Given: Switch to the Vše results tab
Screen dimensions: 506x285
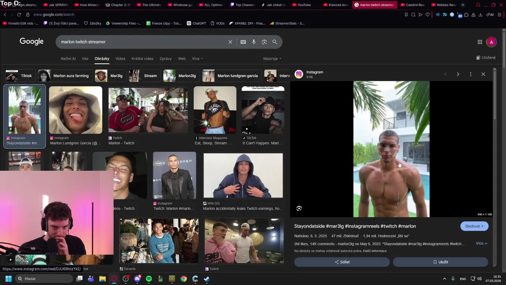Looking at the screenshot, I should [x=85, y=59].
